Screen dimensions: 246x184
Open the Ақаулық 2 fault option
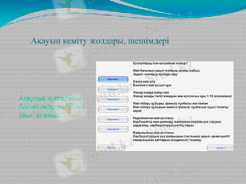click(113, 89)
